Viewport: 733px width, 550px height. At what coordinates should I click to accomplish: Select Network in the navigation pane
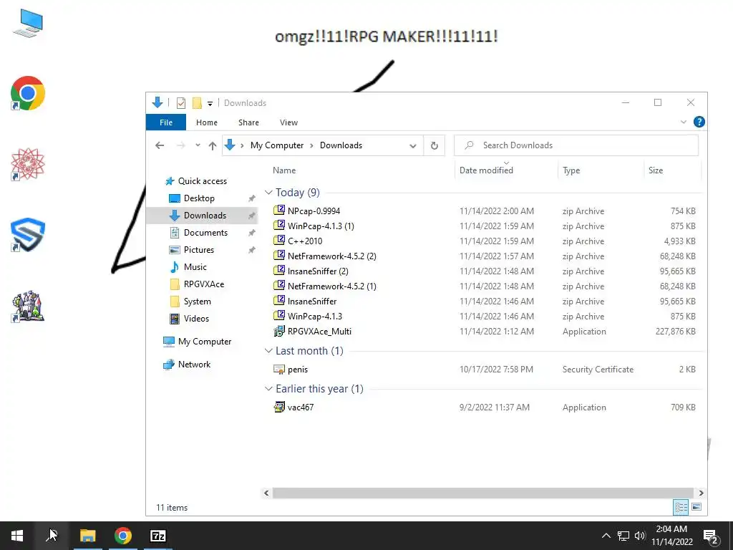194,365
